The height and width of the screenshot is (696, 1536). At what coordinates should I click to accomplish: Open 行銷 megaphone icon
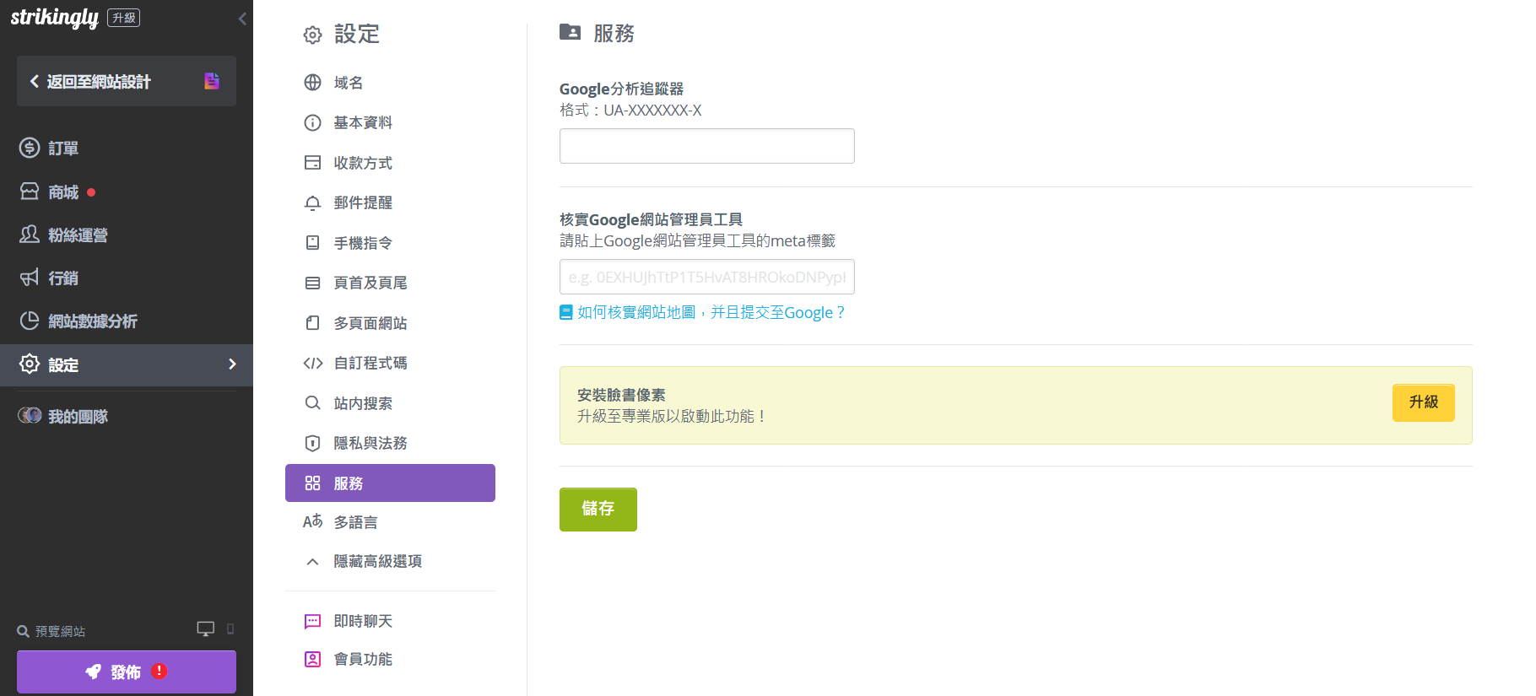[30, 278]
